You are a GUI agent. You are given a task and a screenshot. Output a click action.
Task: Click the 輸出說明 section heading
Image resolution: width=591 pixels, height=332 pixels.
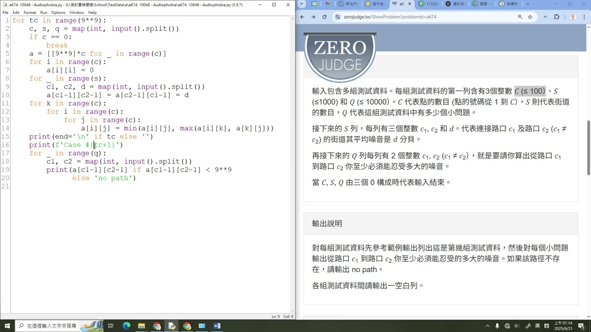[327, 224]
